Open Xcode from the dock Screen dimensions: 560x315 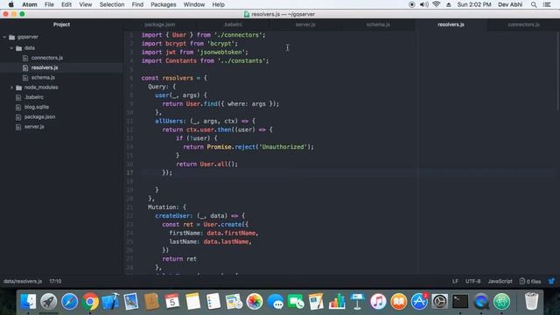tap(111, 301)
